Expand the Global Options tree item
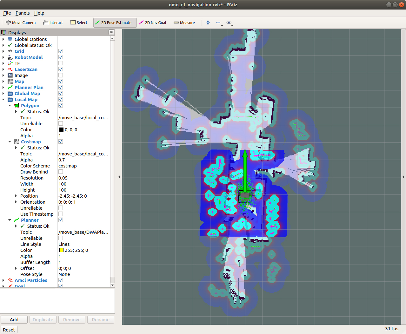 click(3, 39)
